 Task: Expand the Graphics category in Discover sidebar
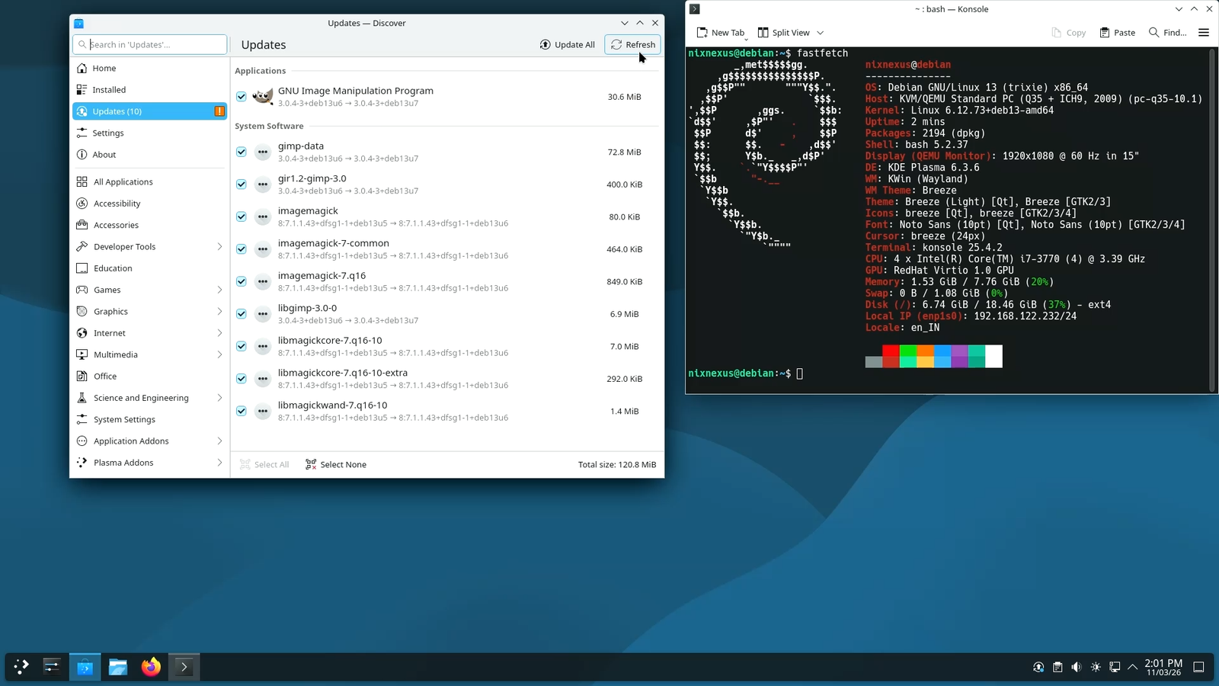point(219,311)
